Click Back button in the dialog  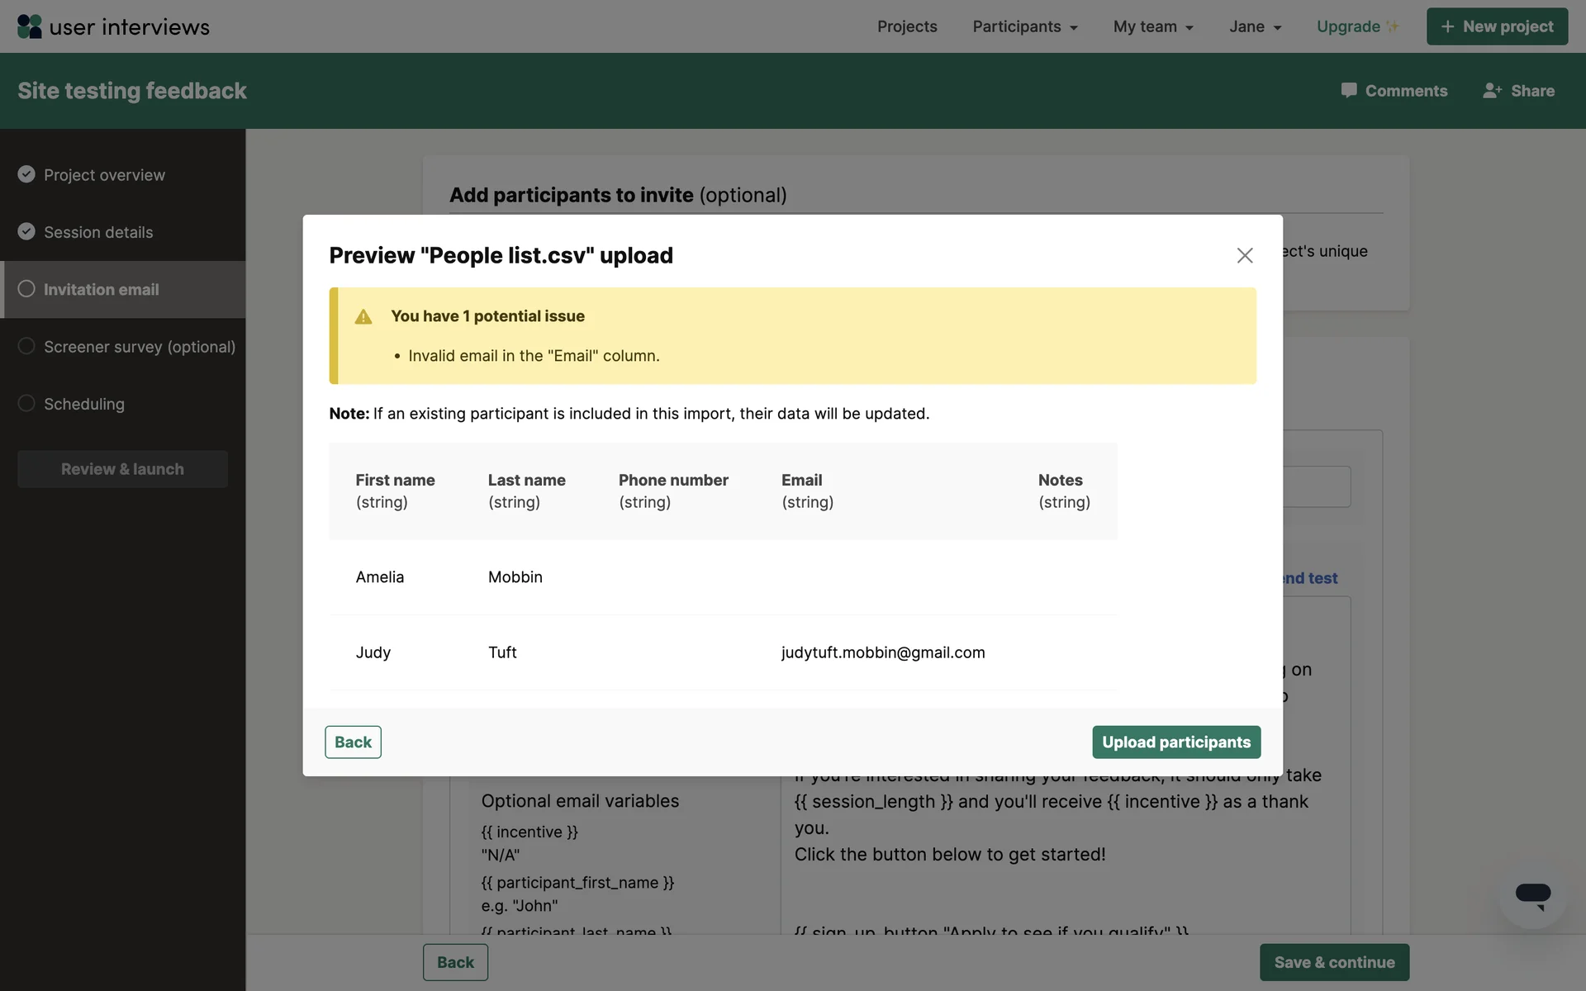pyautogui.click(x=353, y=742)
